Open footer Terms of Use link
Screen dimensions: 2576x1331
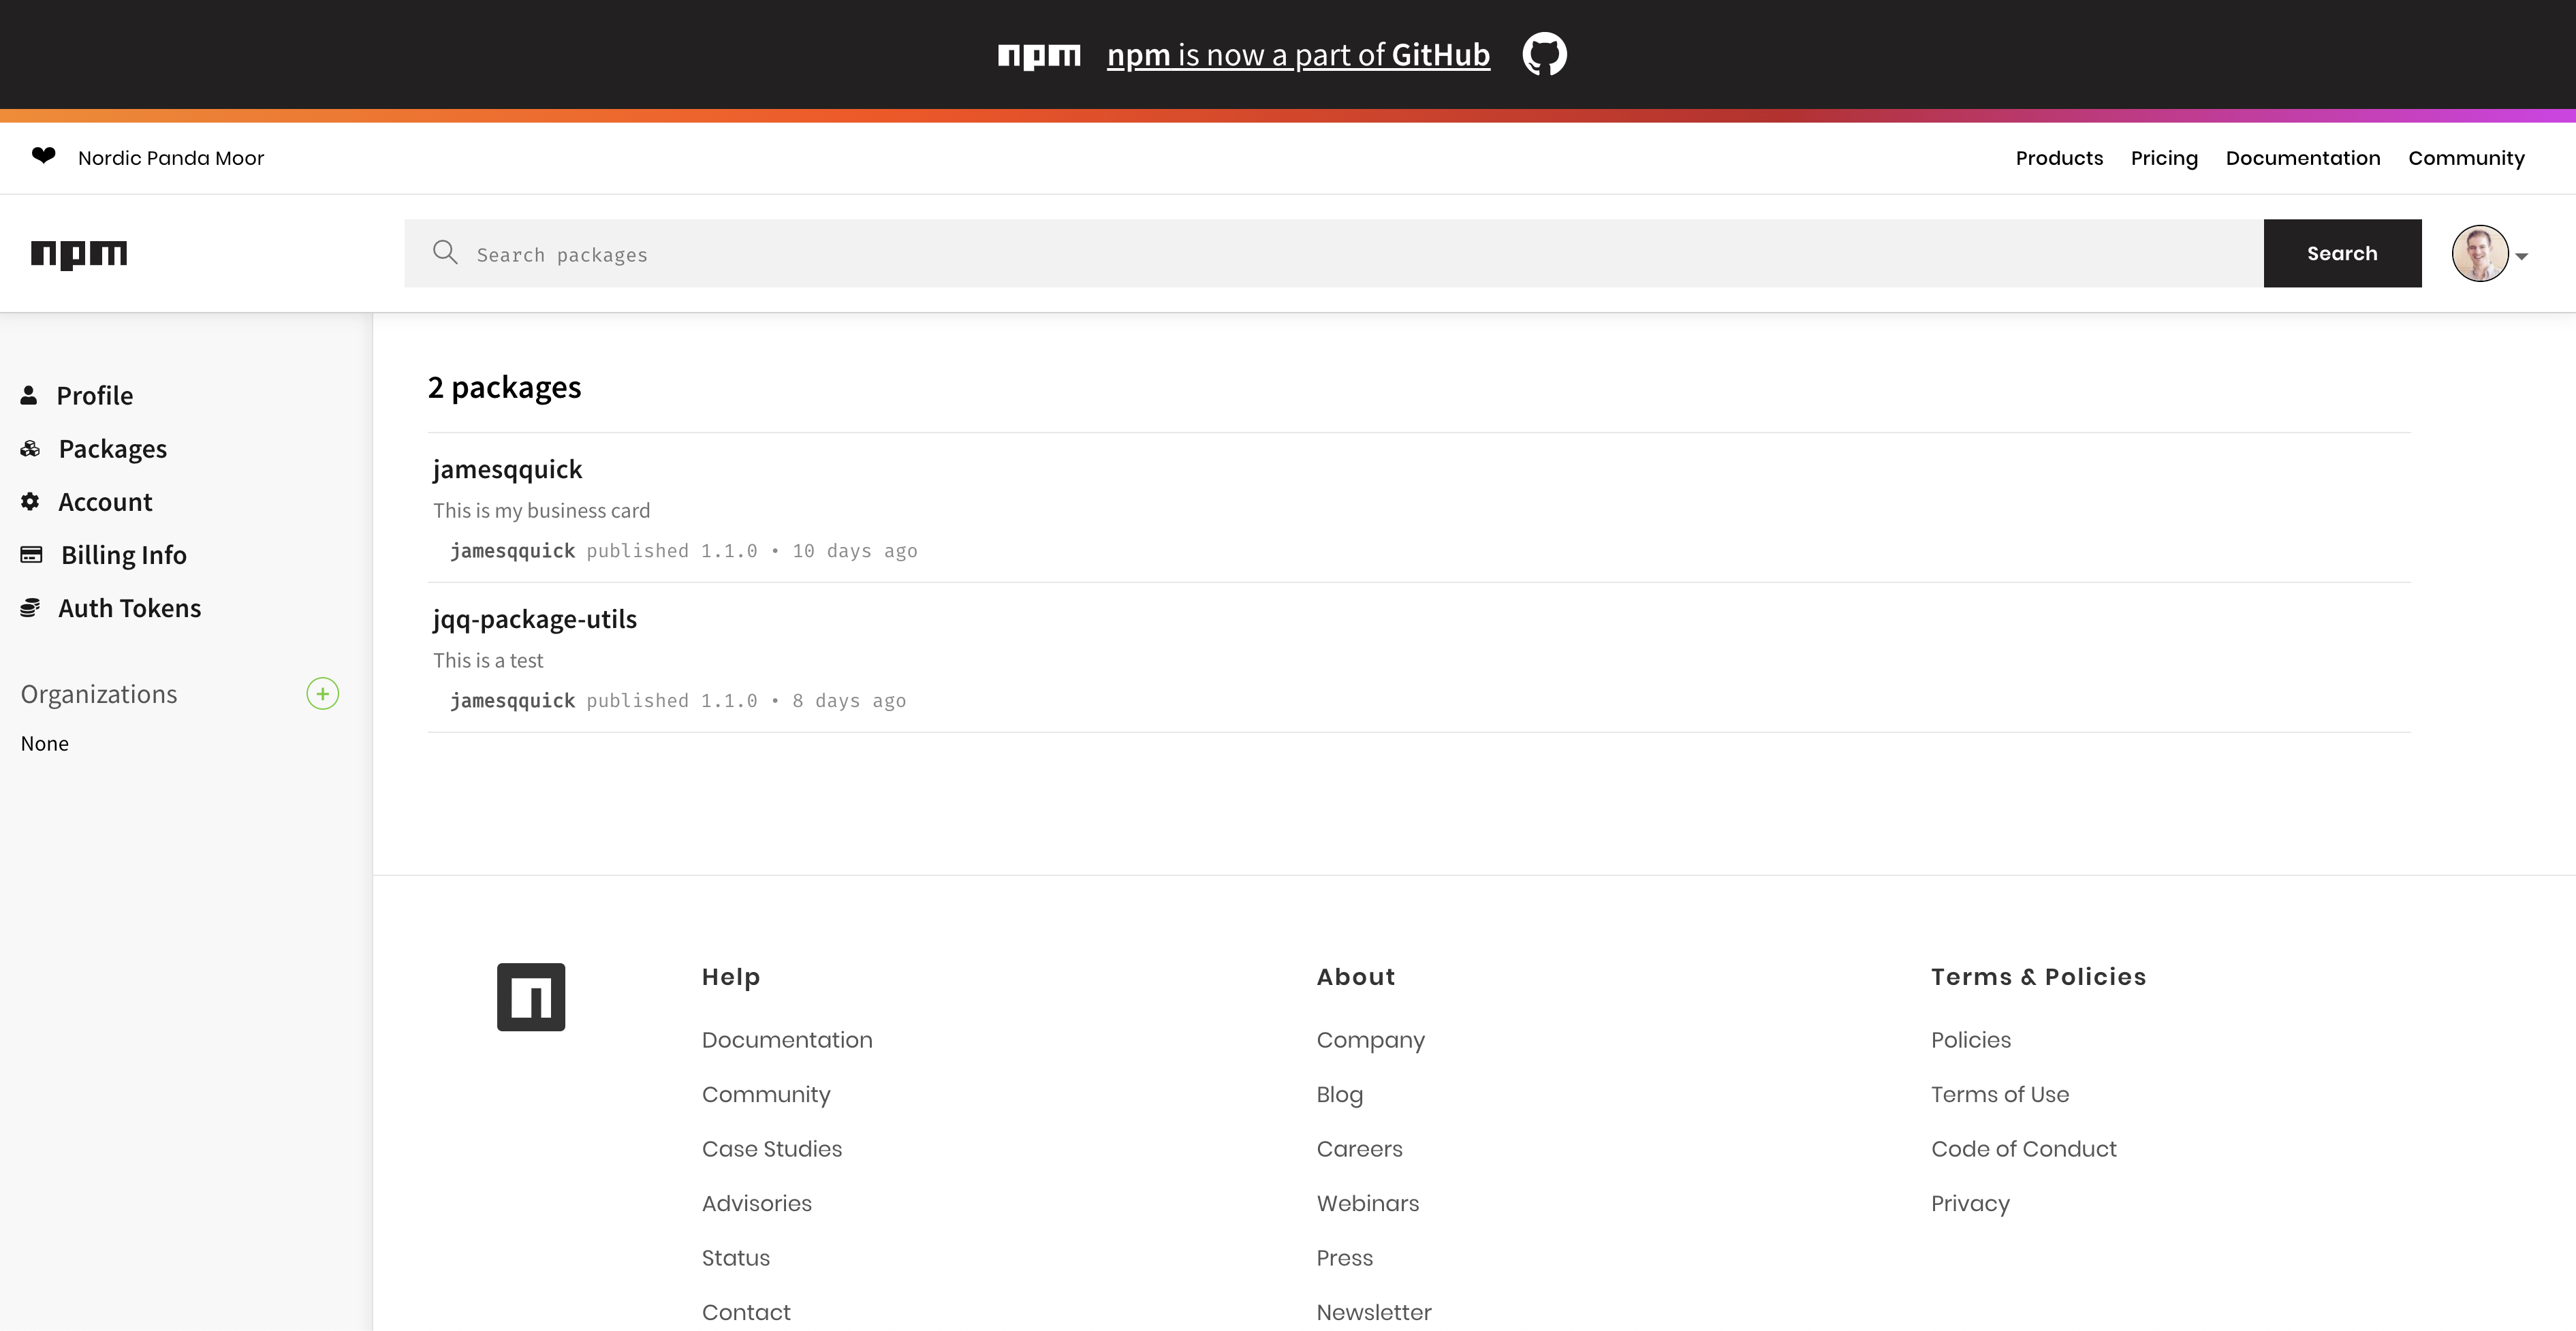(x=1999, y=1094)
